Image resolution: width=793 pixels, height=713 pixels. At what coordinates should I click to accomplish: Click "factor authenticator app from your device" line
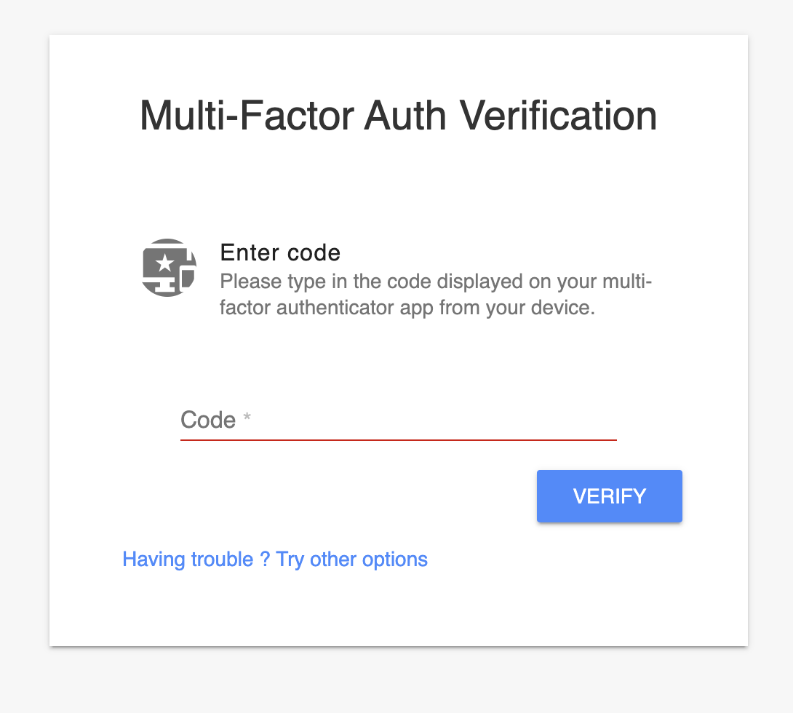[407, 308]
